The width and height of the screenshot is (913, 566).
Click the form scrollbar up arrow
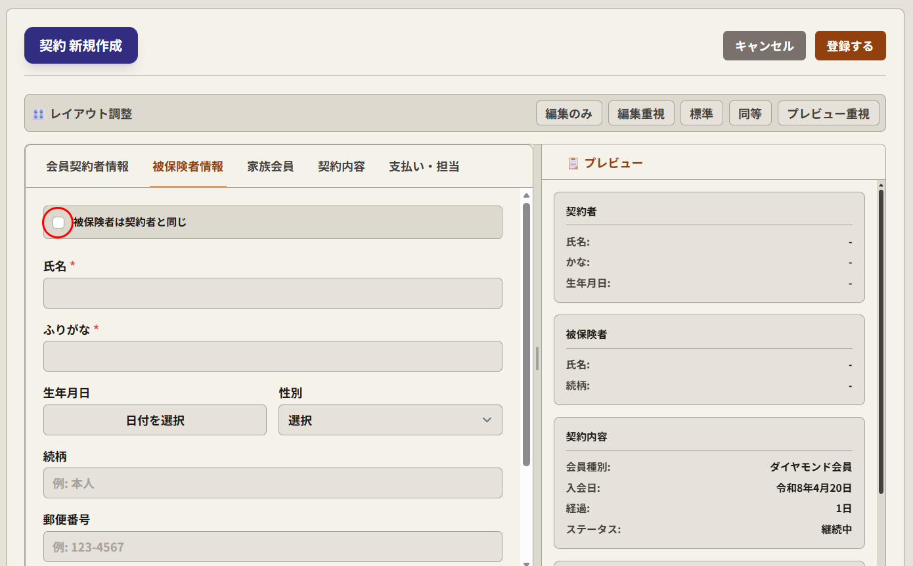click(526, 196)
